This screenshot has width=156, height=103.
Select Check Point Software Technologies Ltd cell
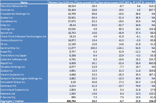[x=23, y=37]
